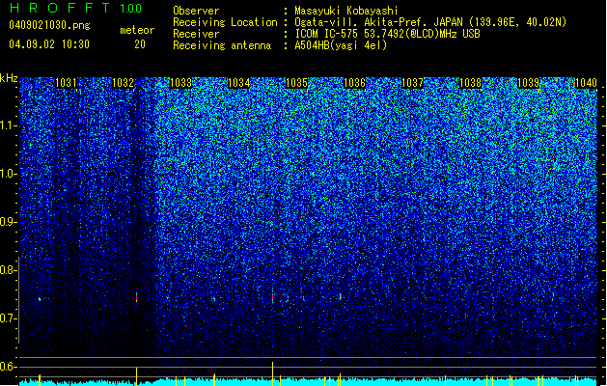Click Ogata-vill. Akita-Pref. JAPAN location text
The width and height of the screenshot is (607, 386).
pos(430,22)
